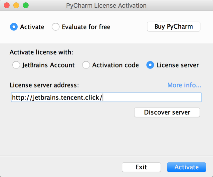Select the License server radio button
The width and height of the screenshot is (213, 177).
[x=150, y=65]
